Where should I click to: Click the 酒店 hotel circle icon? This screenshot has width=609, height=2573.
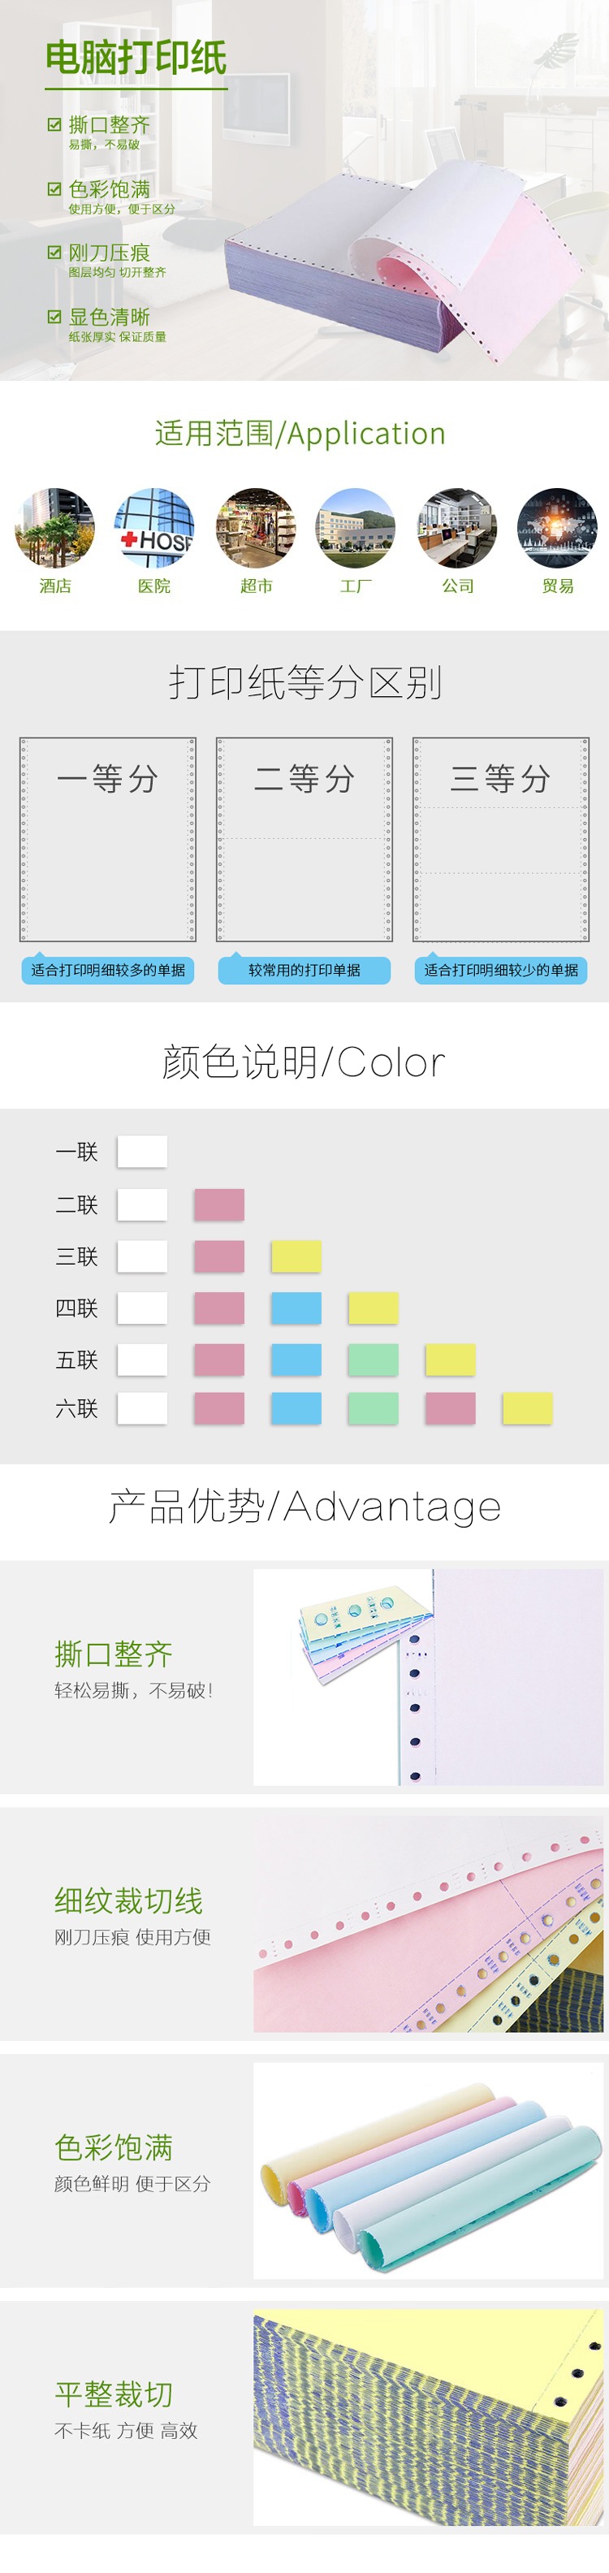pos(55,527)
